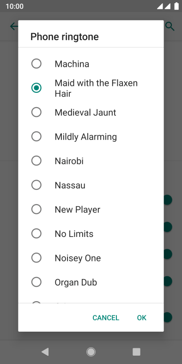182x364 pixels.
Task: Tap the Android home circle button
Action: click(91, 352)
